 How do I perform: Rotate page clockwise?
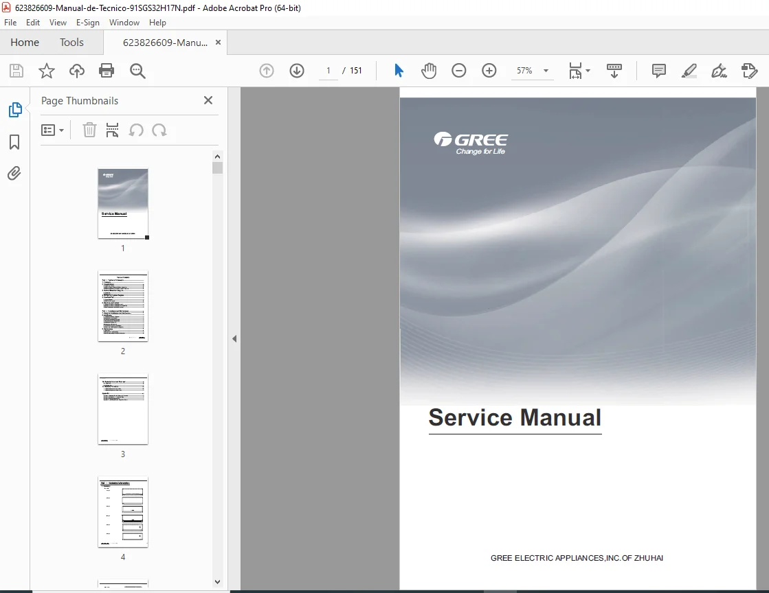(x=159, y=130)
